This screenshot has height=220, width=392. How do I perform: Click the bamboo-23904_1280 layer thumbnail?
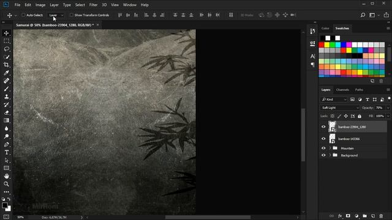point(332,127)
